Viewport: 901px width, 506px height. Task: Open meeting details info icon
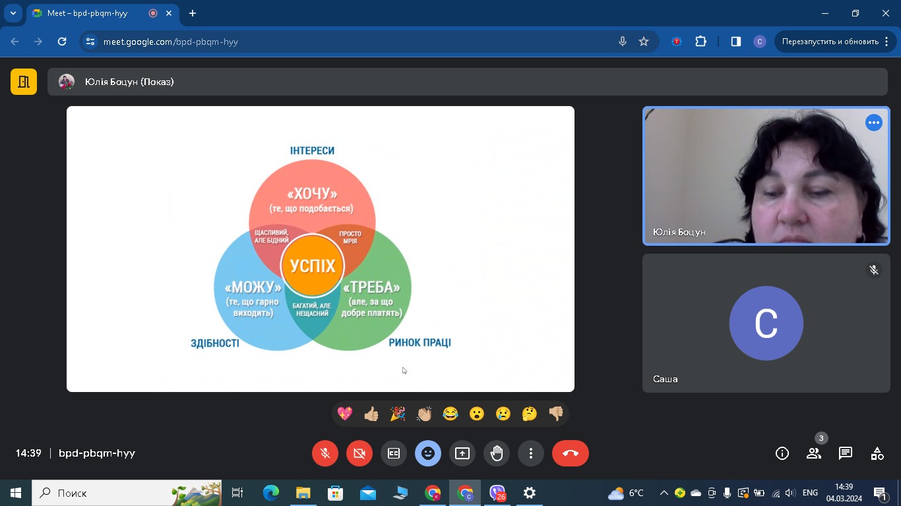782,453
